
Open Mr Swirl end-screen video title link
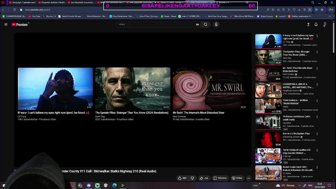click(x=198, y=113)
